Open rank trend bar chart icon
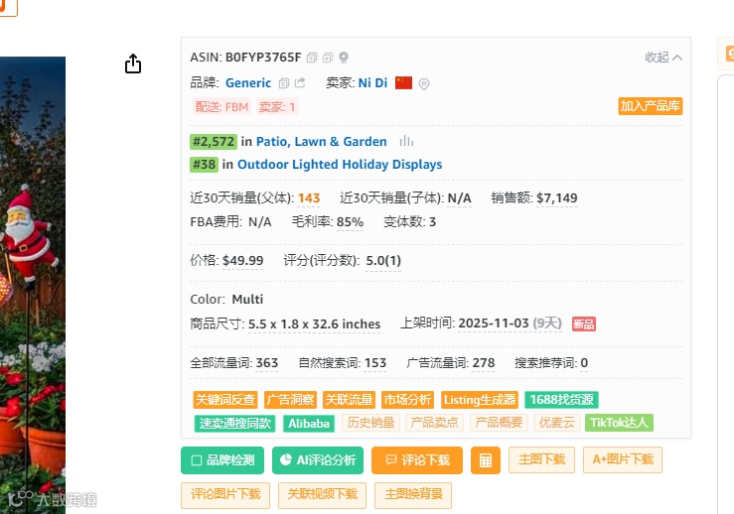Viewport: 734px width, 514px height. coord(406,141)
